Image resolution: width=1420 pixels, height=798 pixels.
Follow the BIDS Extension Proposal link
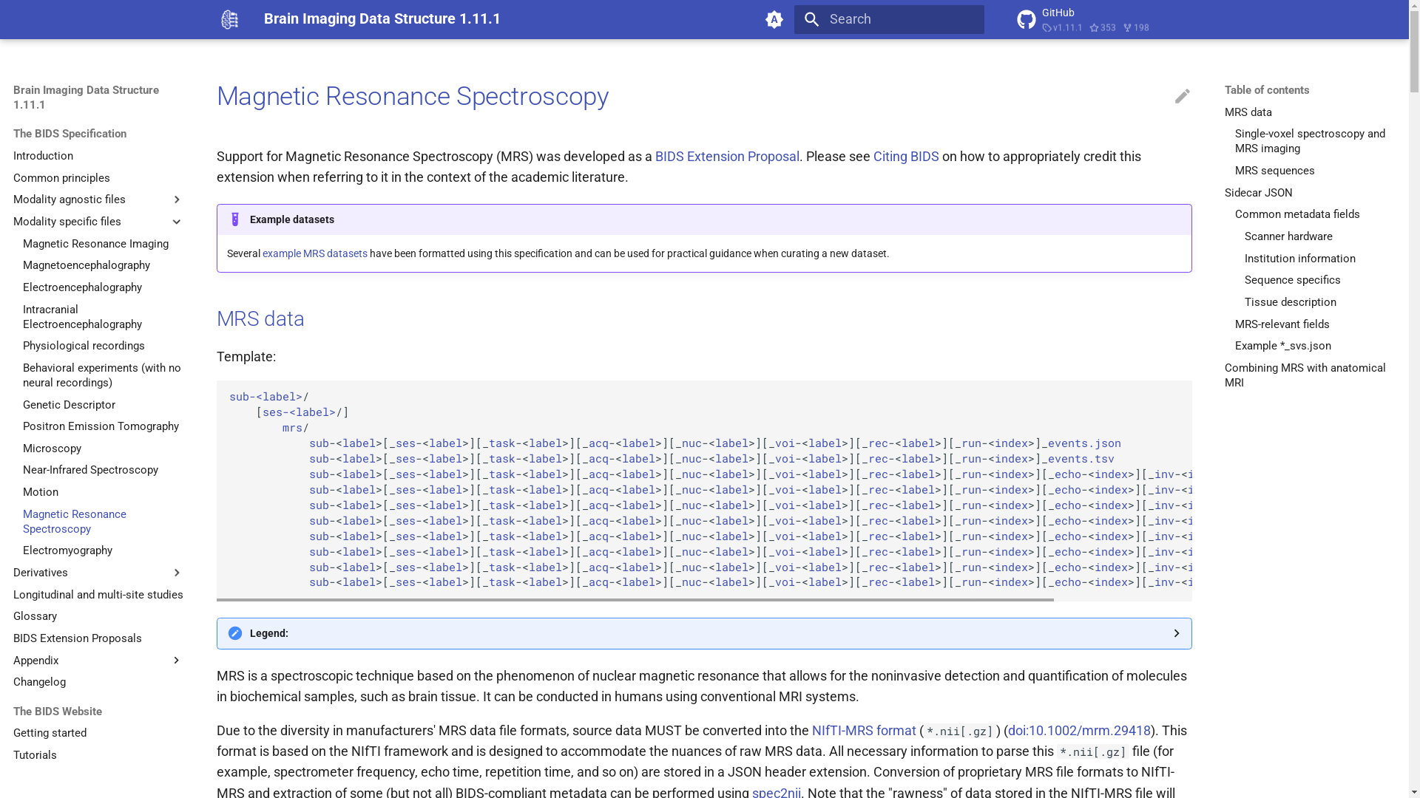coord(727,157)
